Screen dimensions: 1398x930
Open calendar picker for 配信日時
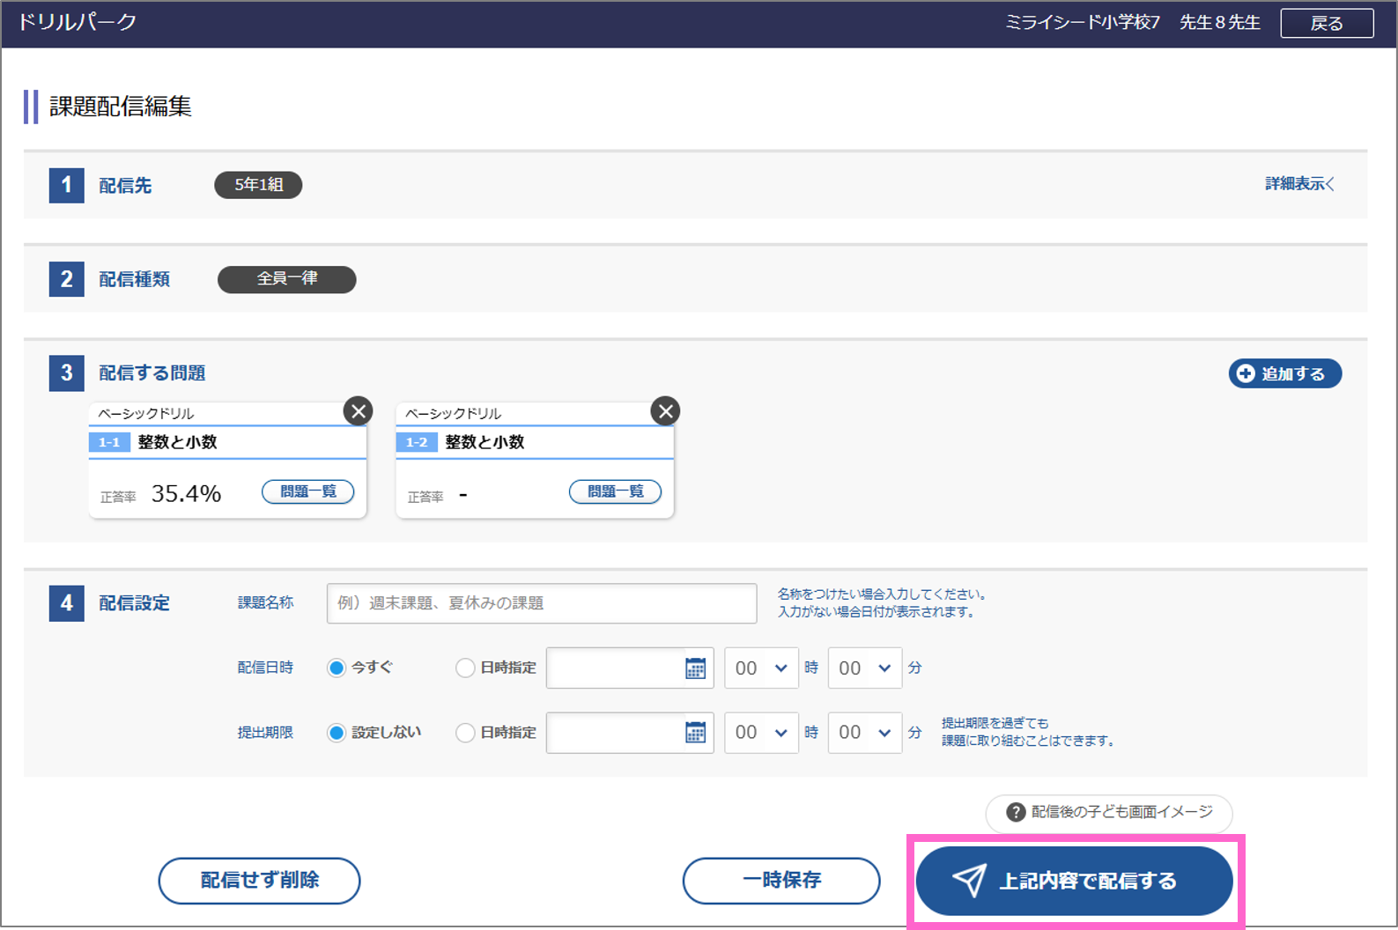[x=696, y=668]
